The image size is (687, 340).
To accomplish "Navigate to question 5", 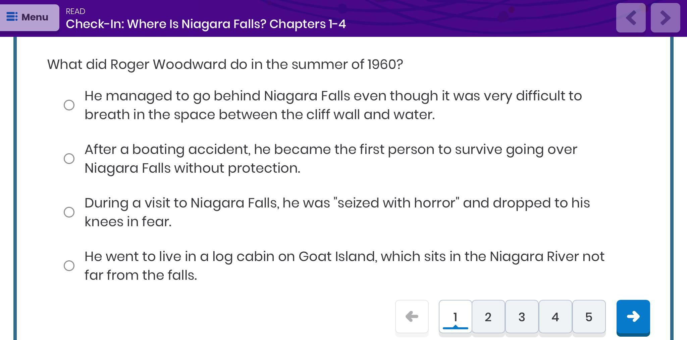I will pos(589,317).
